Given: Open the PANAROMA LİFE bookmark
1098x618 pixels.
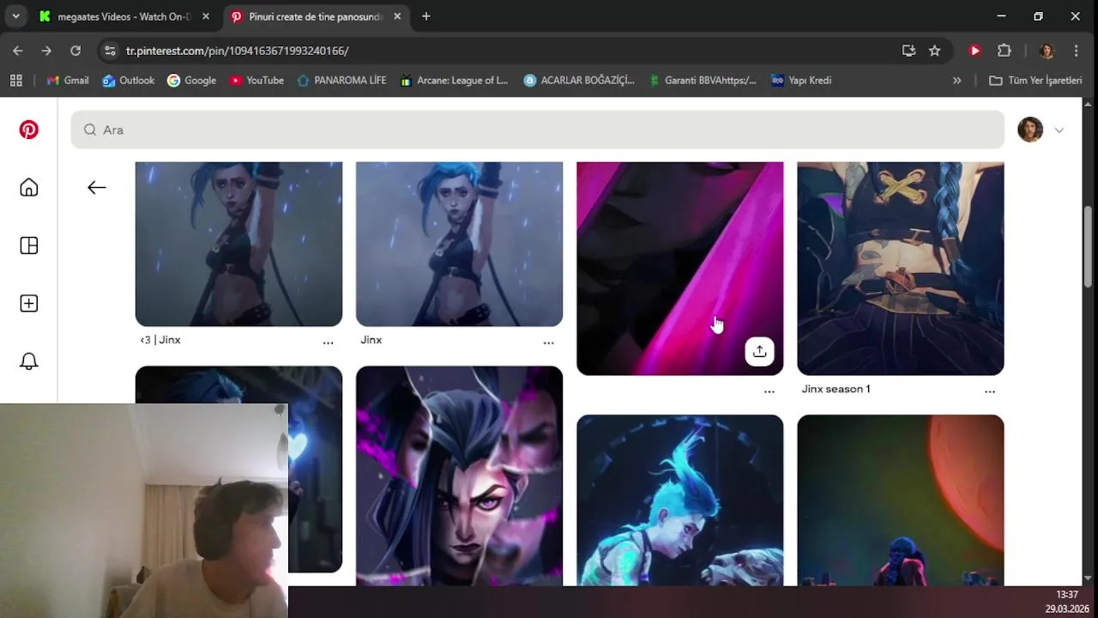Looking at the screenshot, I should pos(341,80).
